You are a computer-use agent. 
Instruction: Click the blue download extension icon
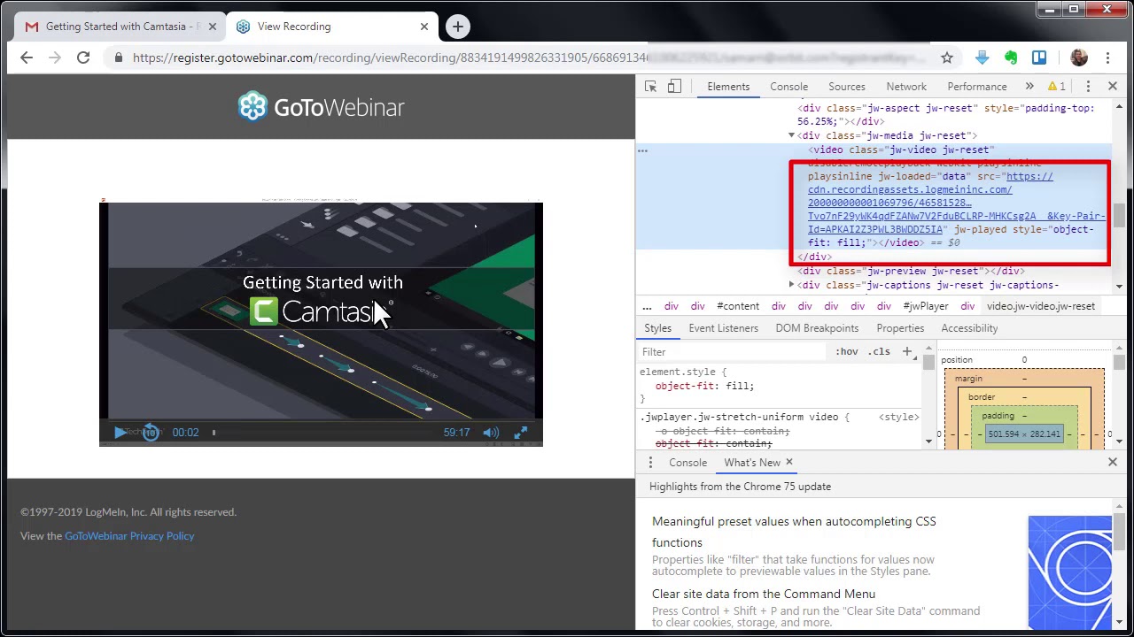982,58
